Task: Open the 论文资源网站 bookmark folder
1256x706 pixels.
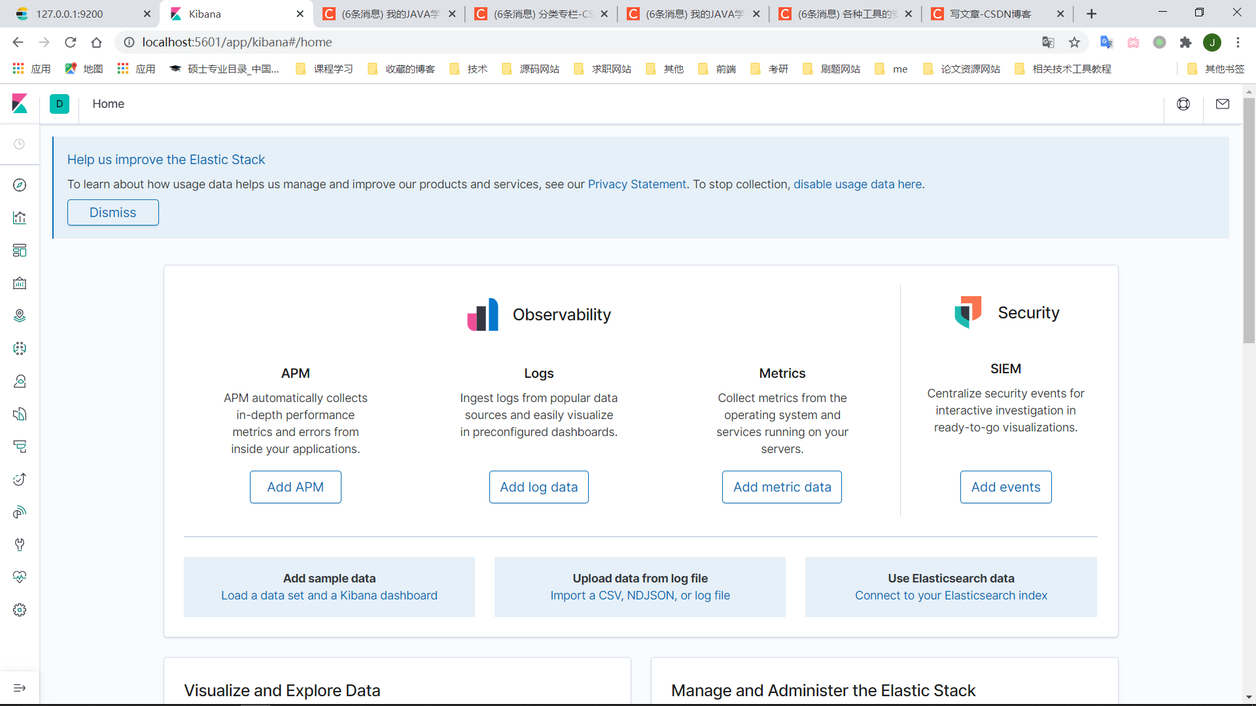Action: click(x=962, y=69)
